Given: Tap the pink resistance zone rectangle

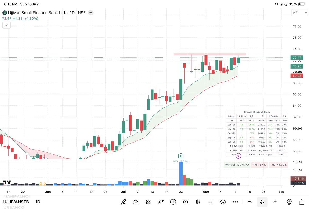Looking at the screenshot, I should [209, 54].
